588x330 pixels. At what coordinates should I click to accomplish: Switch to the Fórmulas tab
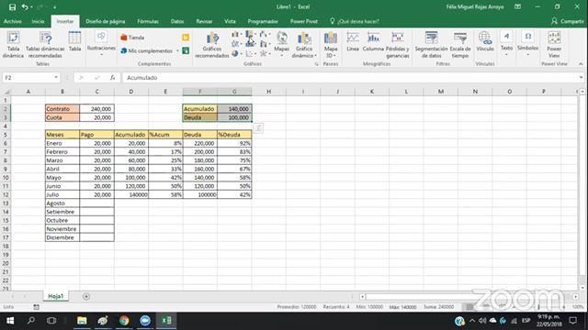[148, 21]
